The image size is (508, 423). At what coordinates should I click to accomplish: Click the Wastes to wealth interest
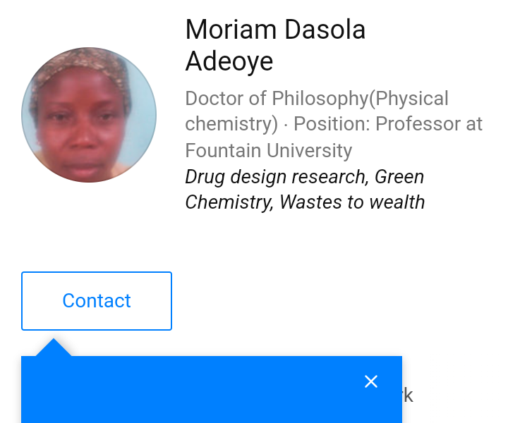tap(352, 202)
